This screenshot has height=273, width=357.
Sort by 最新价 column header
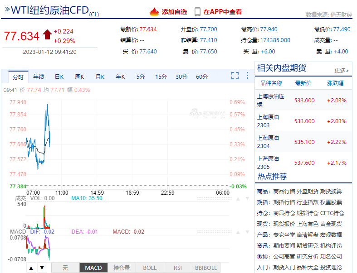(x=303, y=83)
